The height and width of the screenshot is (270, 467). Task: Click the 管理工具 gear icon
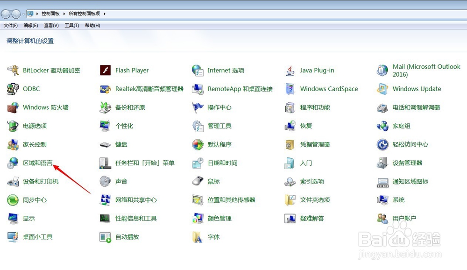click(198, 126)
